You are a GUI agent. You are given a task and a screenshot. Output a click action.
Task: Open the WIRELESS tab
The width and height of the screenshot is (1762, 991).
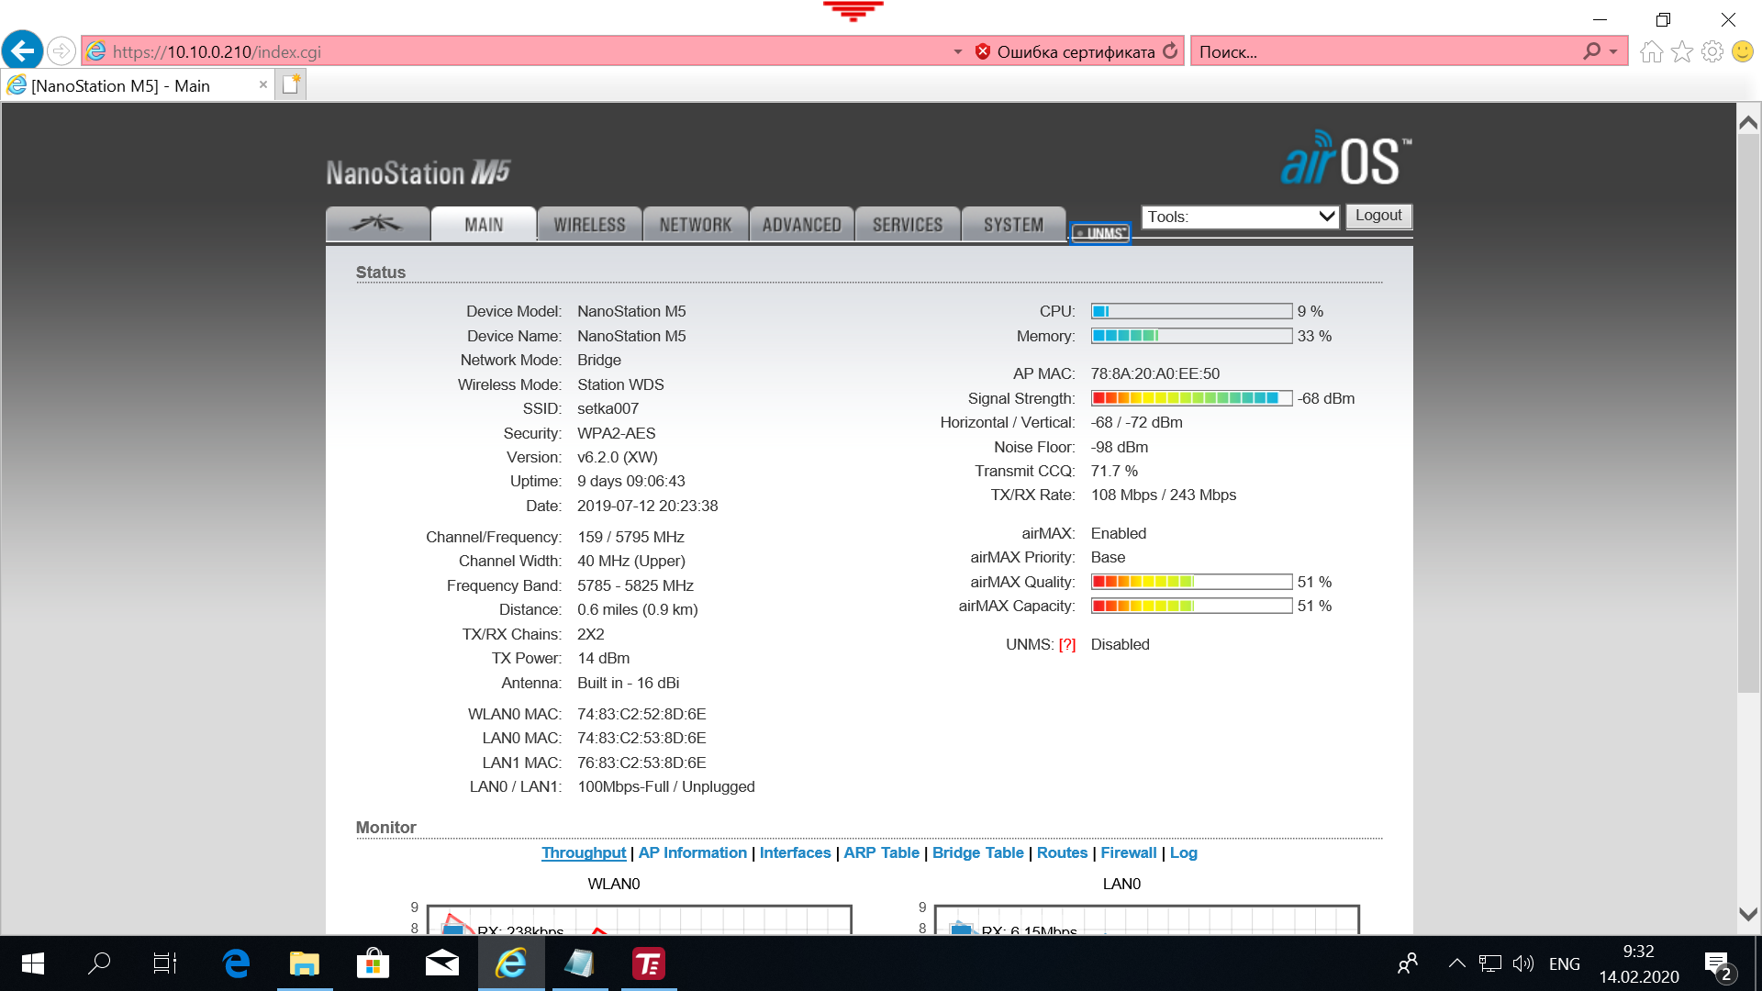pyautogui.click(x=589, y=224)
